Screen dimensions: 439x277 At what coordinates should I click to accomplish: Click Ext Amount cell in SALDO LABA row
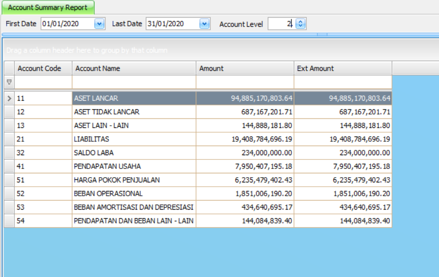pos(343,153)
